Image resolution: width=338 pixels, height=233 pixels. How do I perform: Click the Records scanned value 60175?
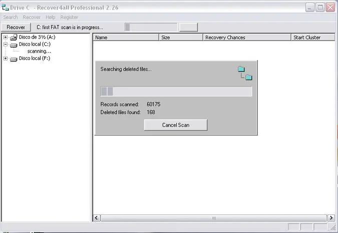coord(154,104)
